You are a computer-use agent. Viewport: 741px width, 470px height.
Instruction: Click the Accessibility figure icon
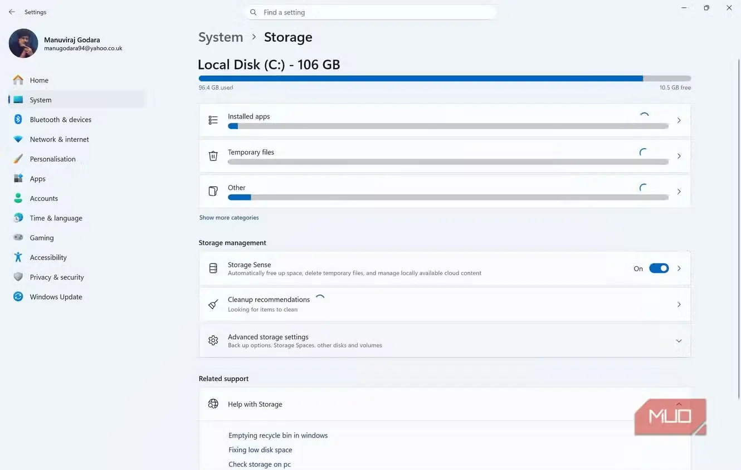(18, 257)
